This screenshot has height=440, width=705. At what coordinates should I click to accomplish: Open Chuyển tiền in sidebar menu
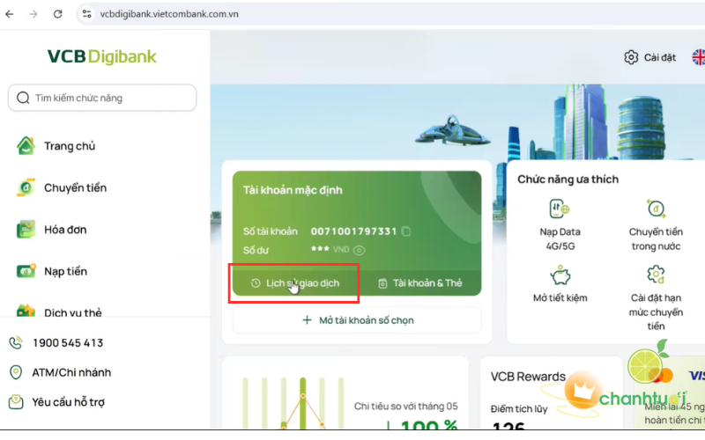75,187
